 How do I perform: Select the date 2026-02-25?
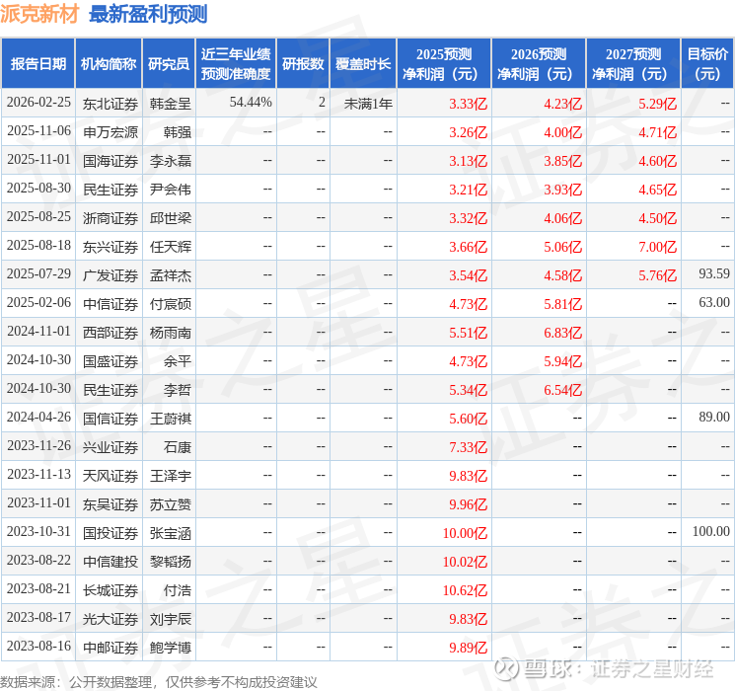[x=38, y=103]
